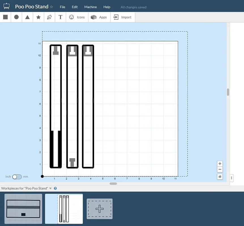
Task: Open the Icons library
Action: 77,17
